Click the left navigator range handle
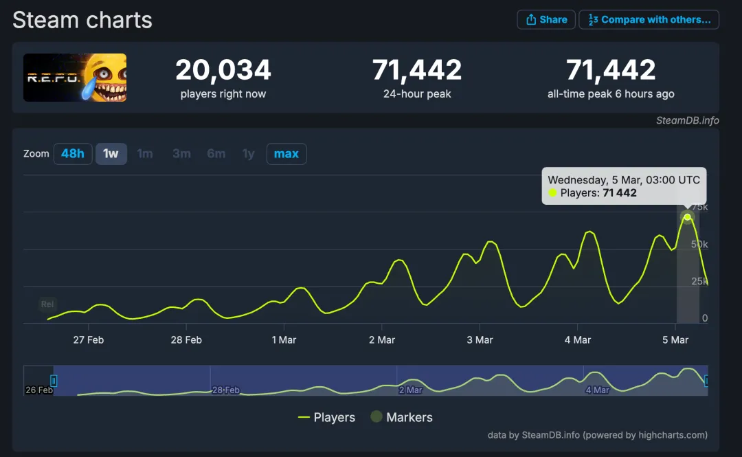742x457 pixels. tap(54, 381)
